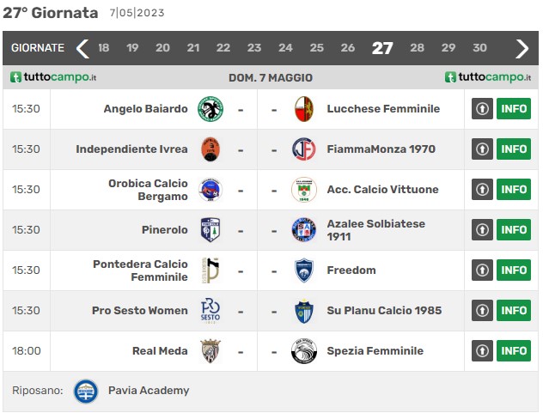Viewport: 549px width, 413px height.
Task: Click the upload arrow icon for Pinerolo match
Action: click(482, 230)
